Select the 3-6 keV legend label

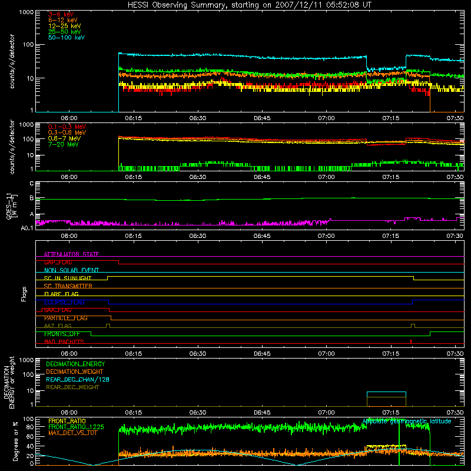point(61,14)
